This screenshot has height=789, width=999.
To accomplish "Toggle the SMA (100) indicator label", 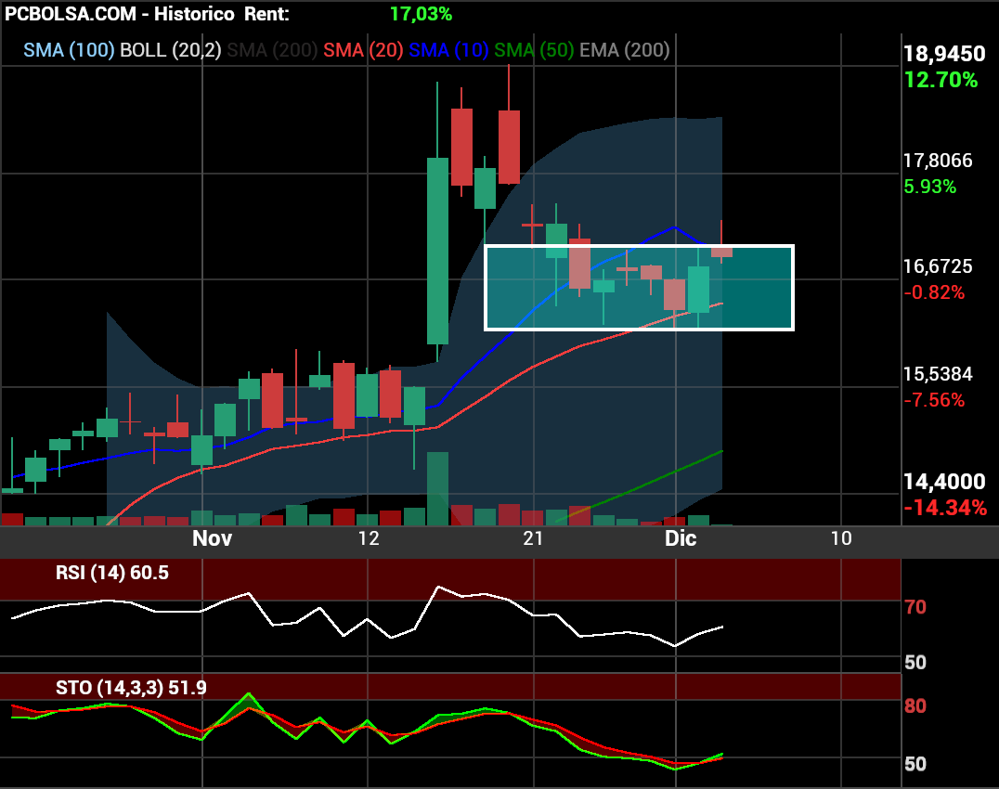I will click(68, 50).
